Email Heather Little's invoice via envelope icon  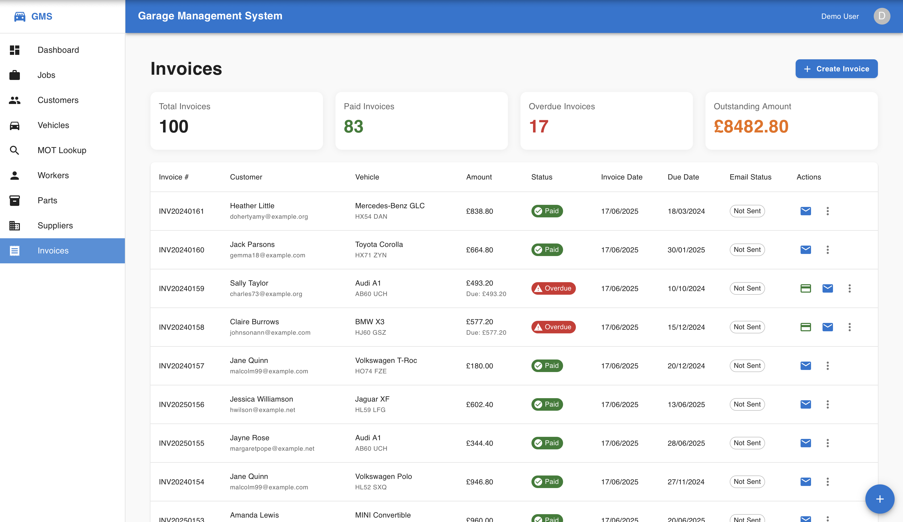(x=806, y=211)
